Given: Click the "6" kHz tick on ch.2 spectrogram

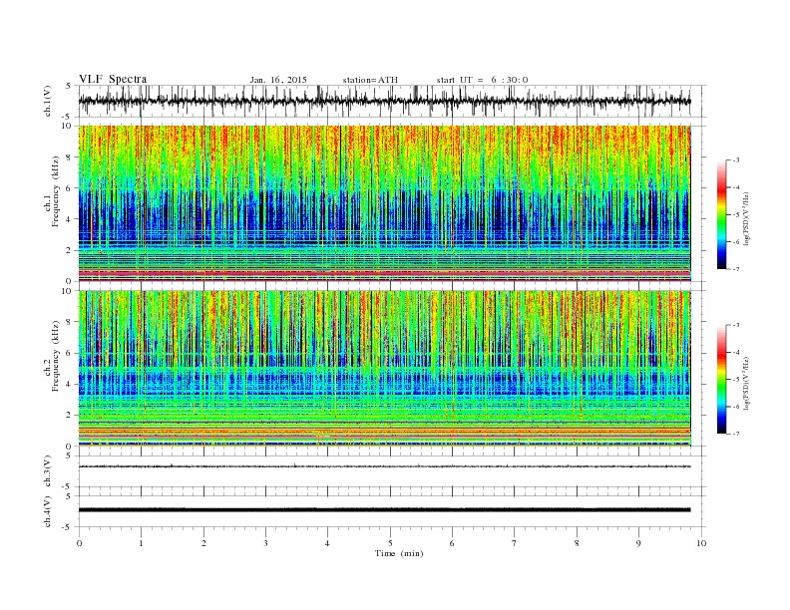Looking at the screenshot, I should 70,353.
